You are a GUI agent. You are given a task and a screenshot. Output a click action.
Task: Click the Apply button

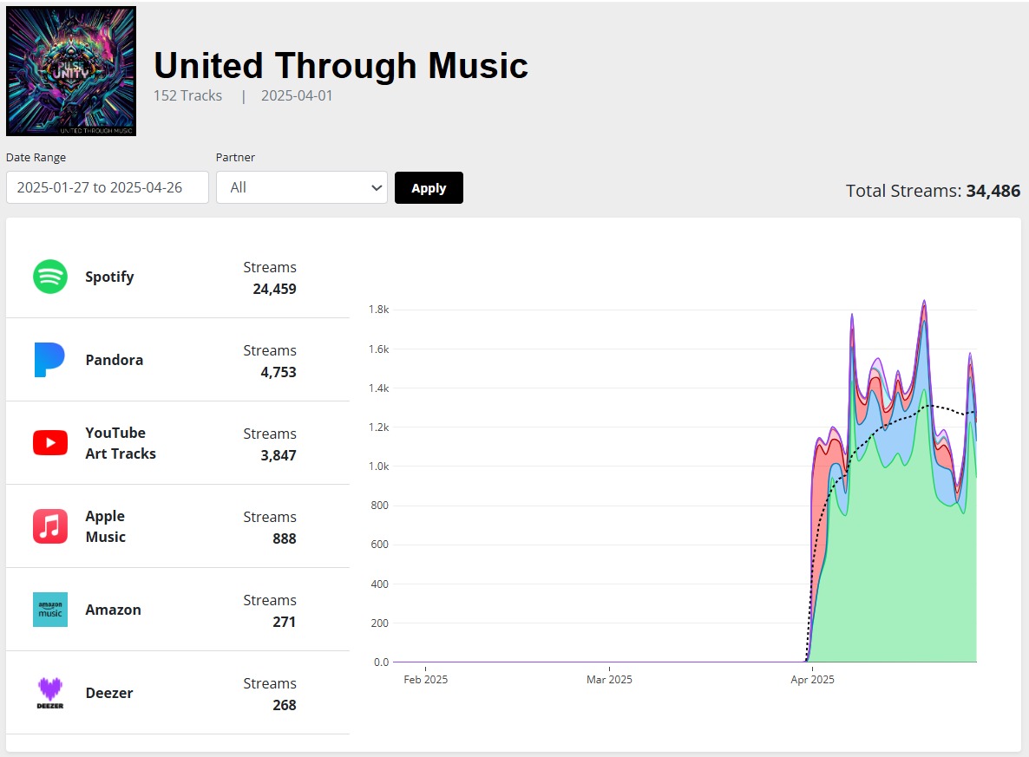429,187
